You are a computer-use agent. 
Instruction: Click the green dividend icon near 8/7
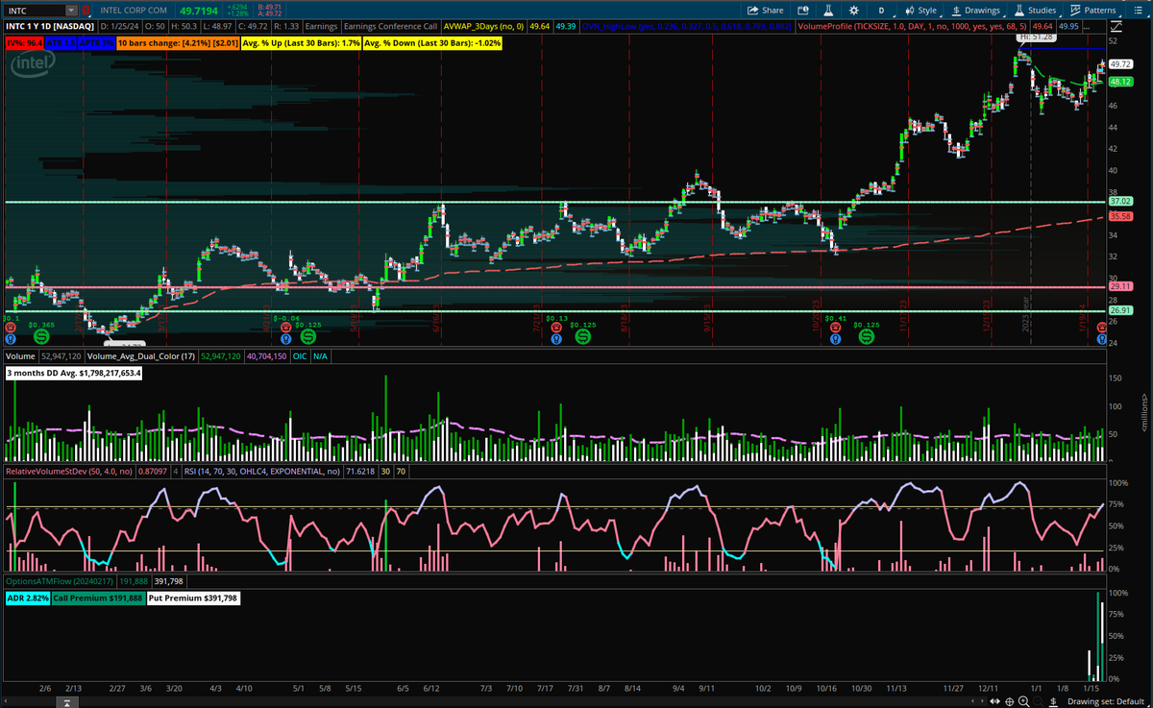[582, 338]
